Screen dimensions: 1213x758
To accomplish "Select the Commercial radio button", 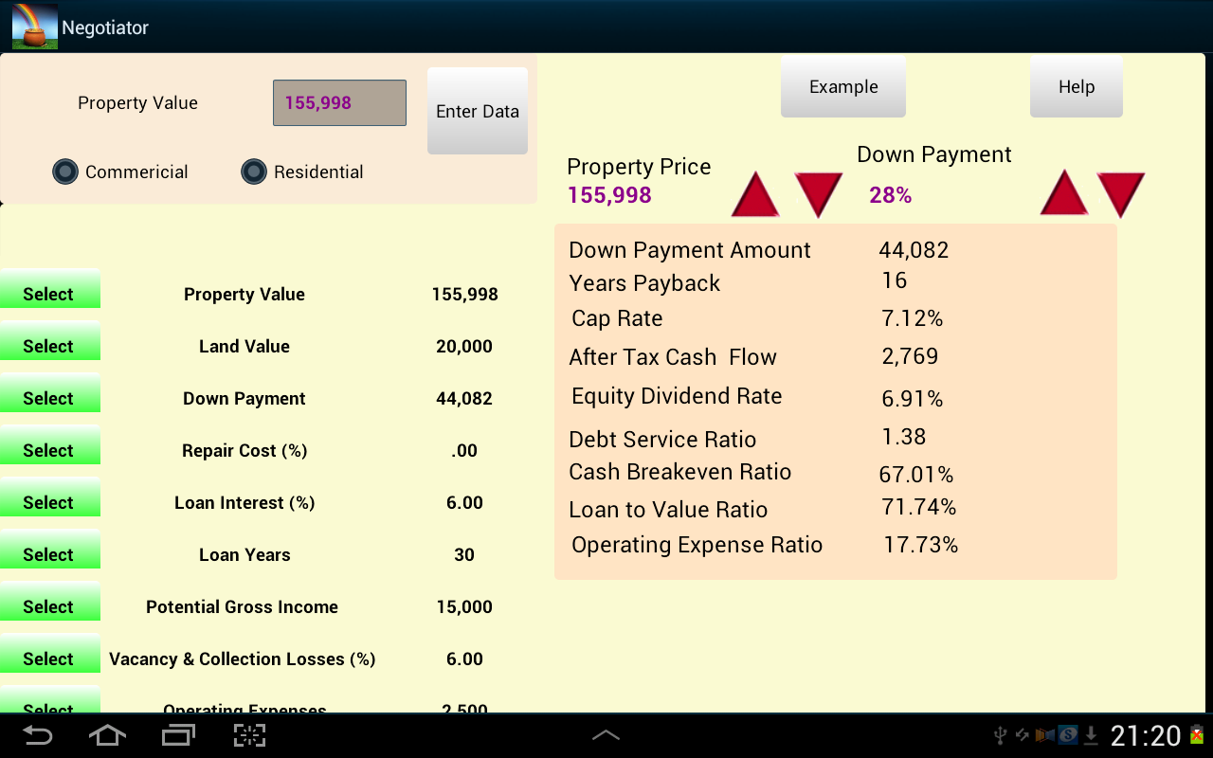I will 64,171.
